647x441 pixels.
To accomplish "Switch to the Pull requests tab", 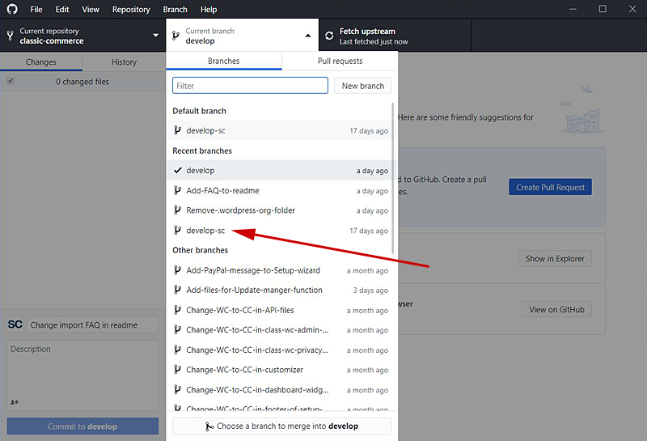I will [340, 61].
